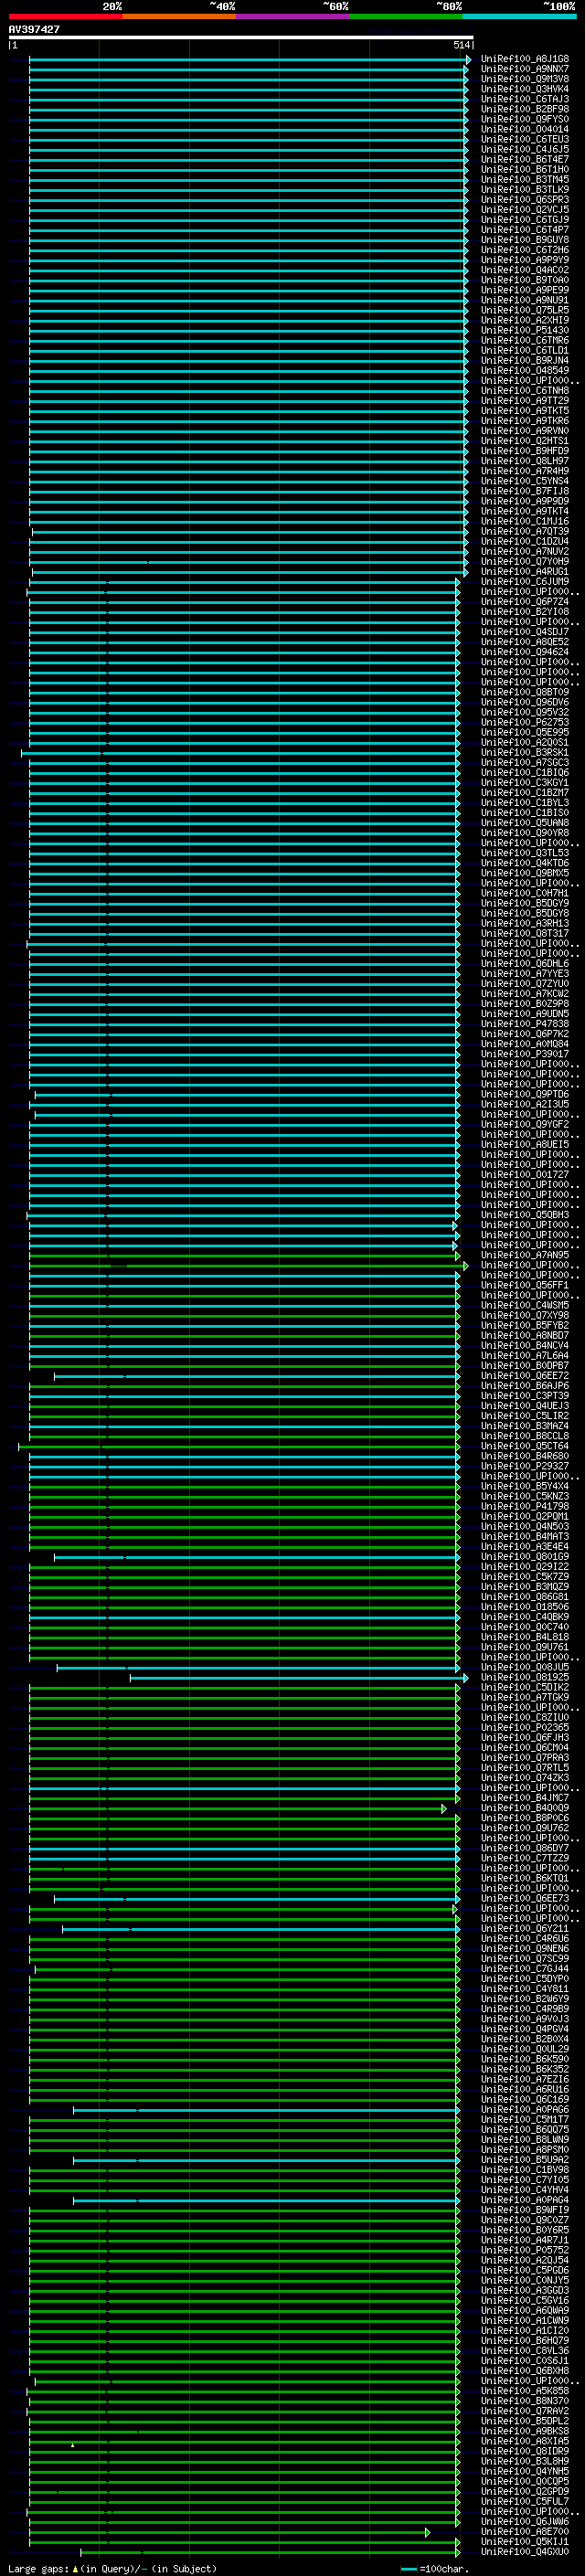This screenshot has width=585, height=2576.
Task: Open the UniRef100_Q4GXU0 hit label
Action: [524, 2553]
